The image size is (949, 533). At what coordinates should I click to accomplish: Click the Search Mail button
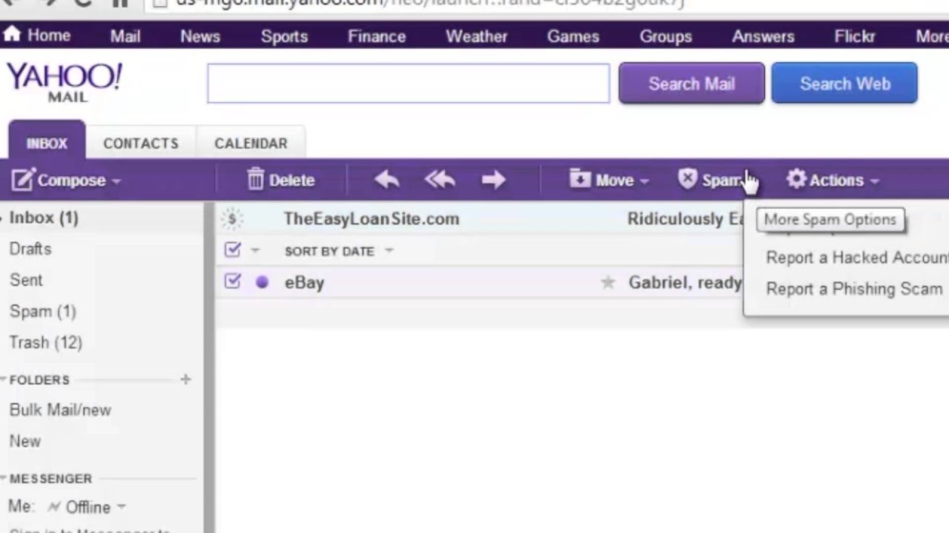pos(692,83)
